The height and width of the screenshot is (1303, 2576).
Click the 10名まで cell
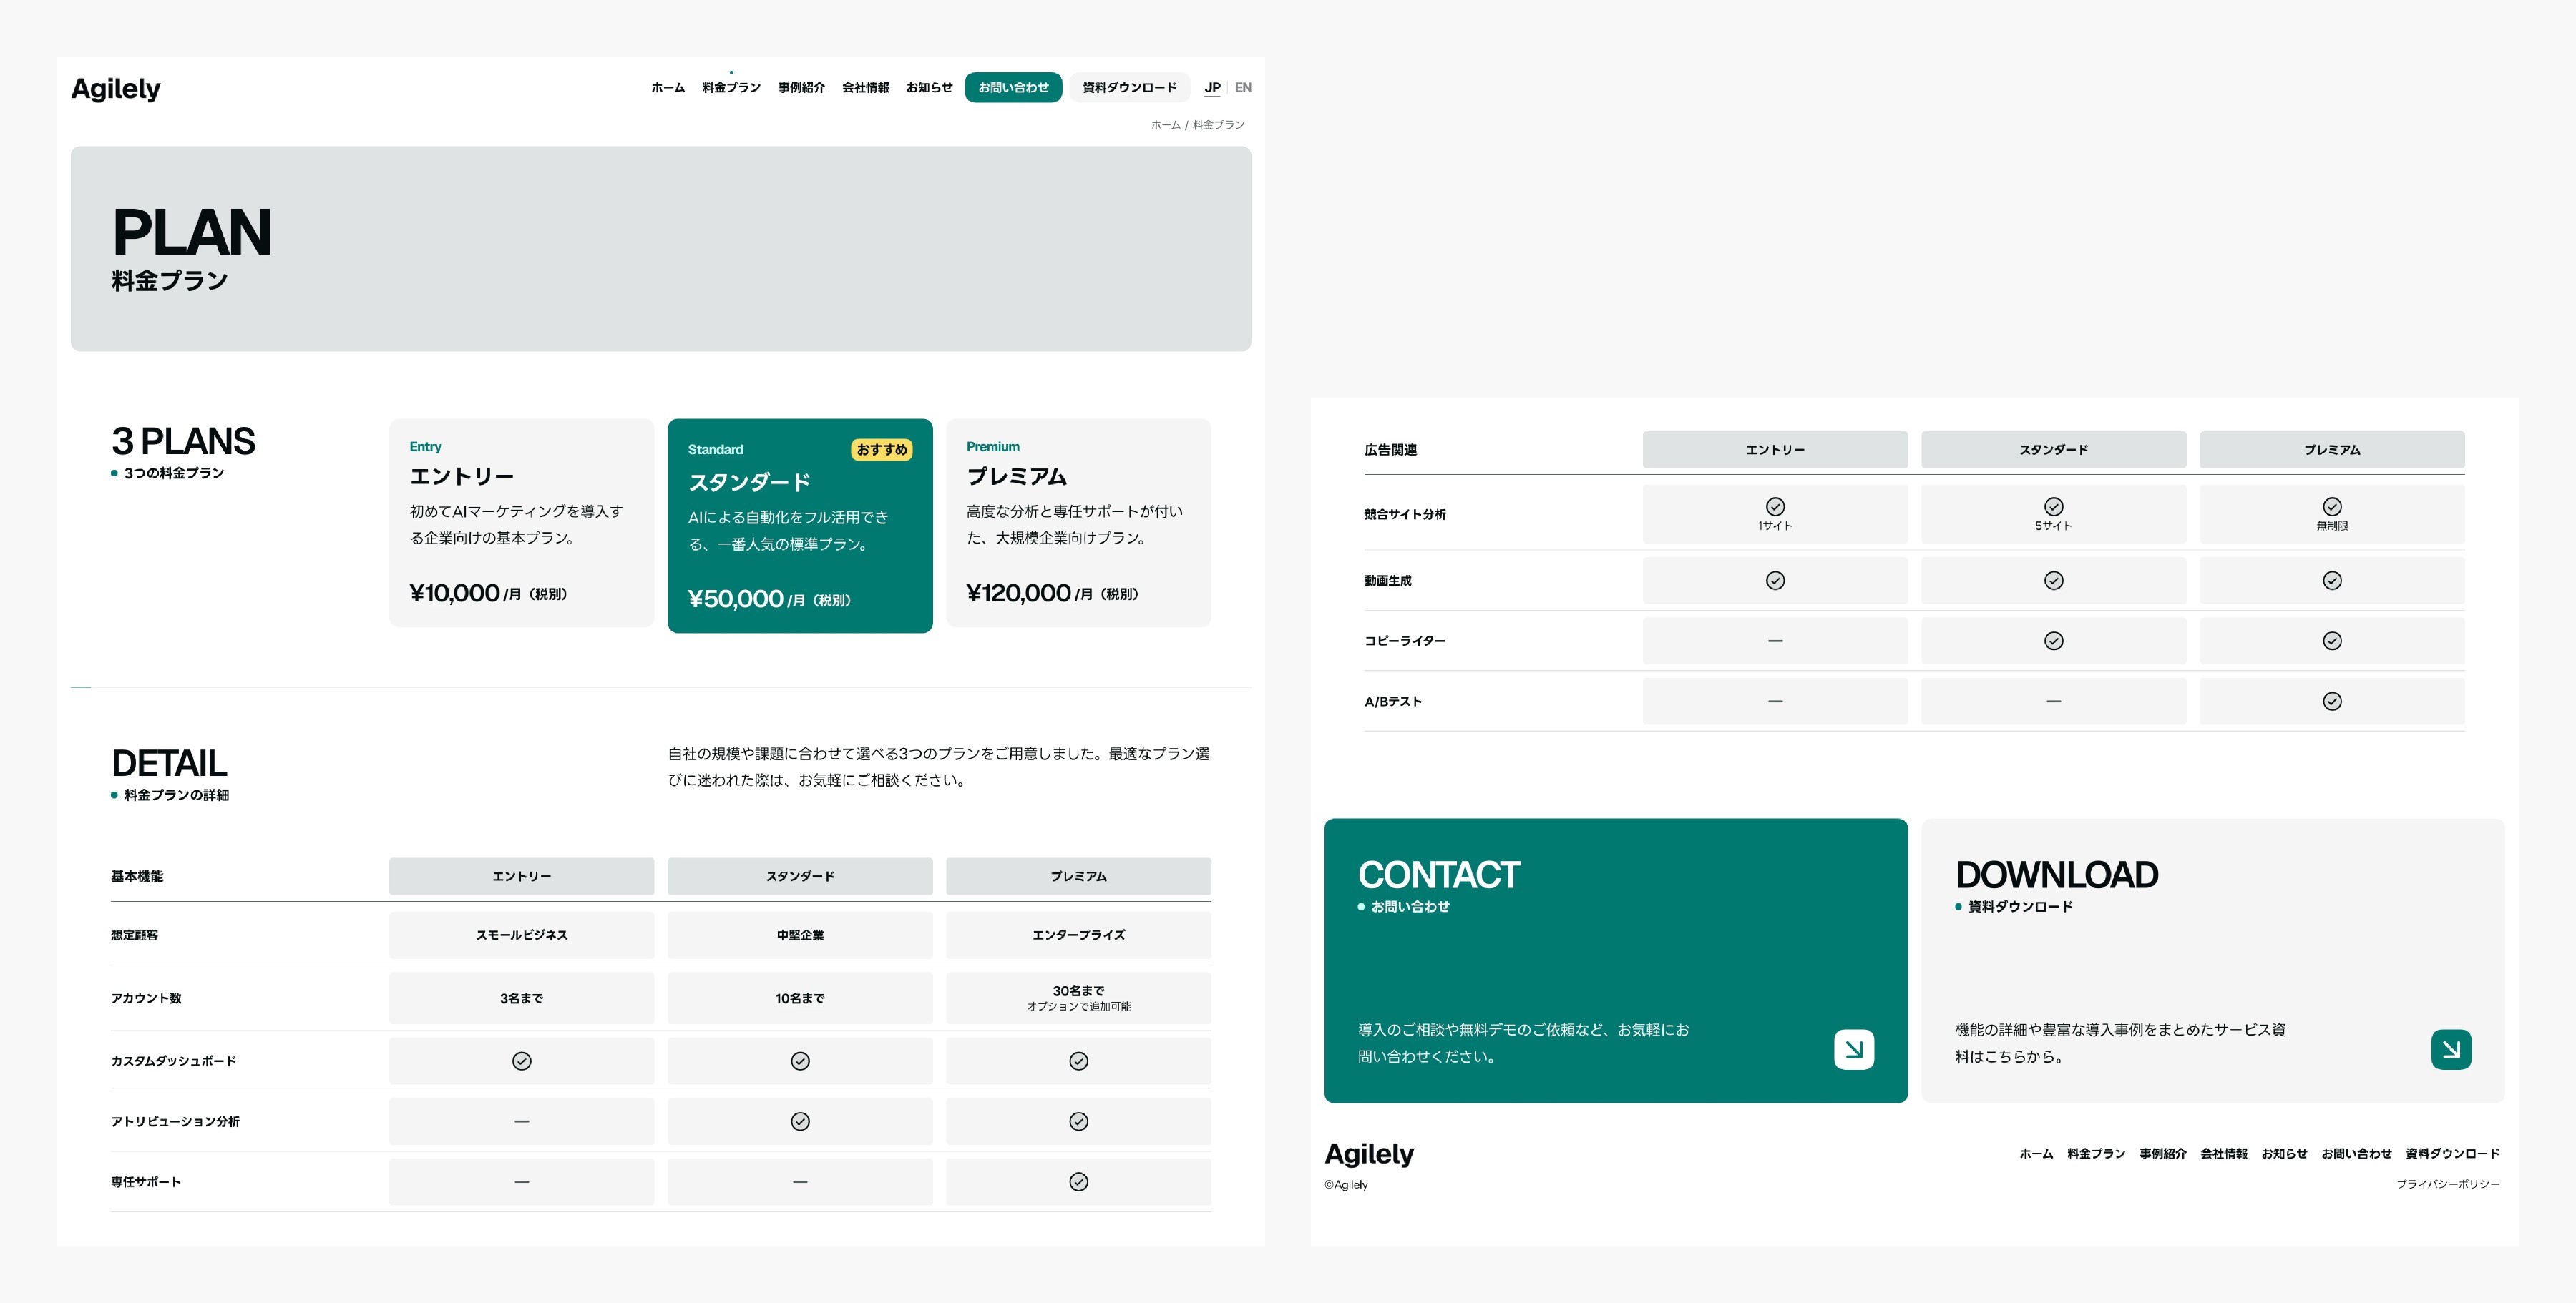pyautogui.click(x=800, y=998)
